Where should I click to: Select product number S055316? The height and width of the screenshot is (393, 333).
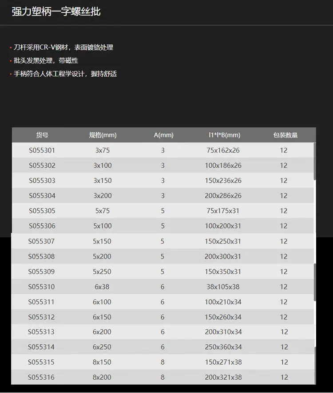pyautogui.click(x=41, y=377)
